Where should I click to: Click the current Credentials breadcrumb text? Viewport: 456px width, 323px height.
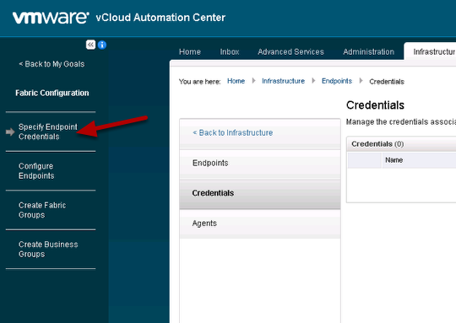387,82
